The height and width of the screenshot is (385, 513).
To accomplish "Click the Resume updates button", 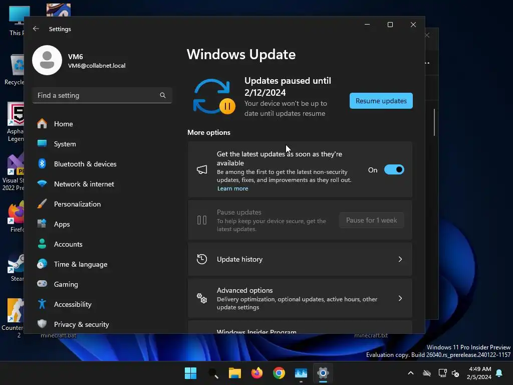I will click(x=381, y=101).
